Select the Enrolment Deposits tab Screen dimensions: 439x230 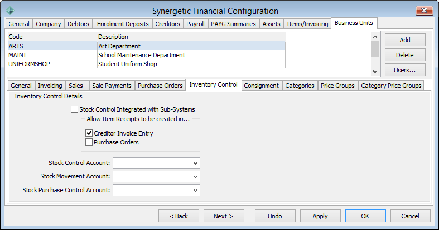pyautogui.click(x=123, y=24)
